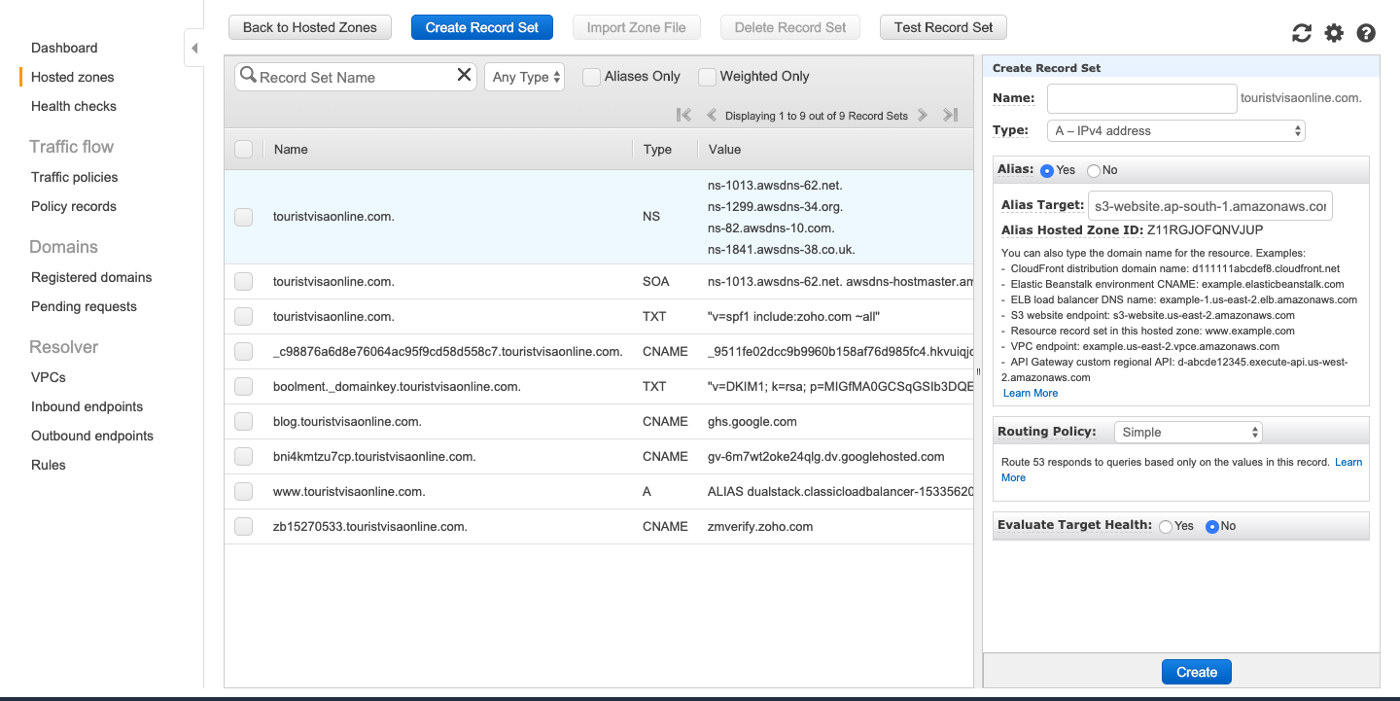Go to the first page of record sets
1400x701 pixels.
pos(683,115)
